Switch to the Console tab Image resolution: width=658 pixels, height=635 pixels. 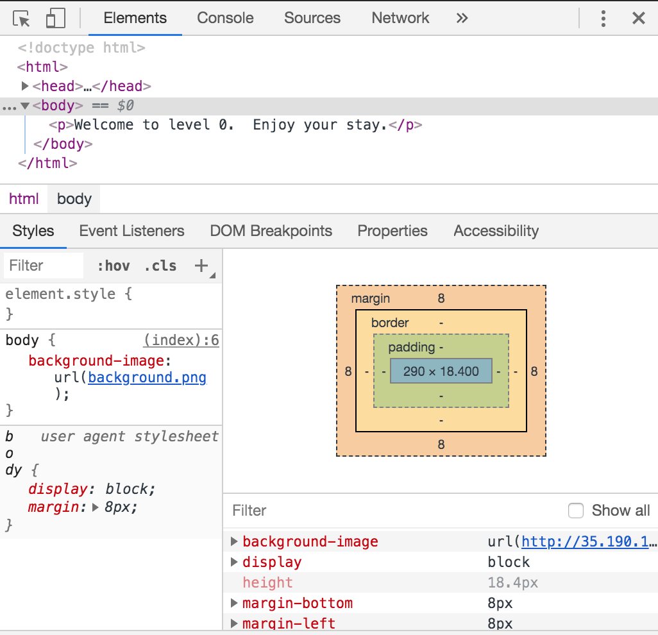coord(225,18)
